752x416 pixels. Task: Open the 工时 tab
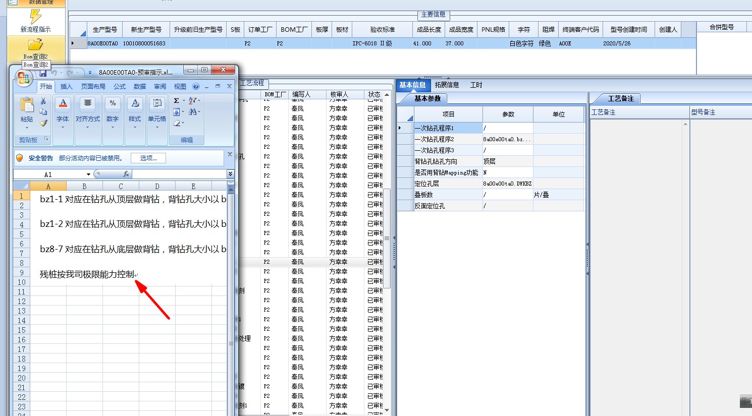(x=476, y=85)
